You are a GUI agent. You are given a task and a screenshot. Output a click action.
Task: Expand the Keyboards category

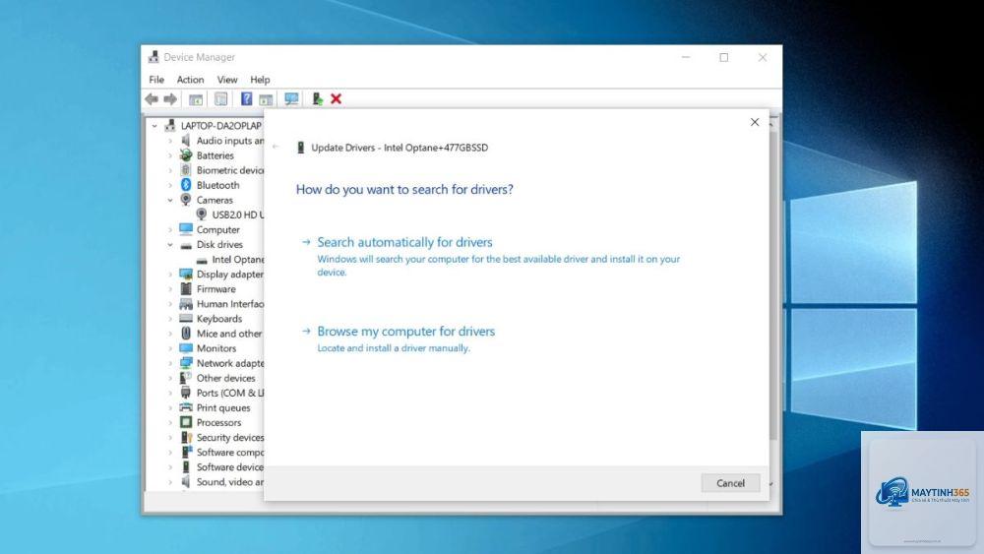point(170,319)
